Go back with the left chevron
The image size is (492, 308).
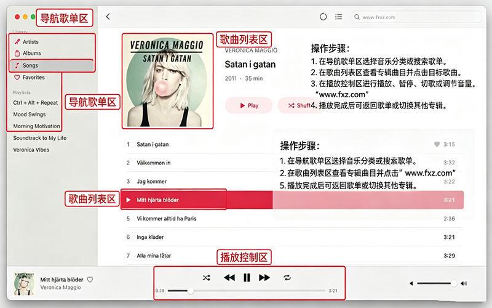click(108, 17)
